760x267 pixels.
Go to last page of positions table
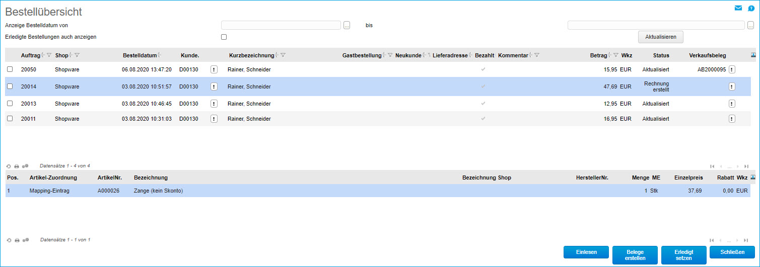coord(746,241)
